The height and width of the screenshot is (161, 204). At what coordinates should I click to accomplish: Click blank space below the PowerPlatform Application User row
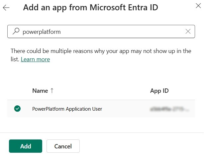click(x=100, y=124)
